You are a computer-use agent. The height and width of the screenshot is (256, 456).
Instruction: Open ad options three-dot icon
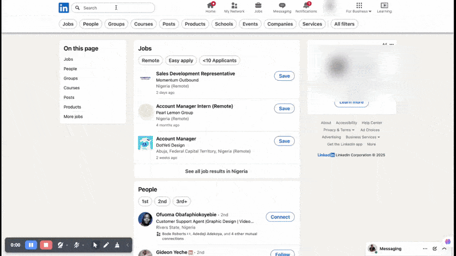(392, 44)
